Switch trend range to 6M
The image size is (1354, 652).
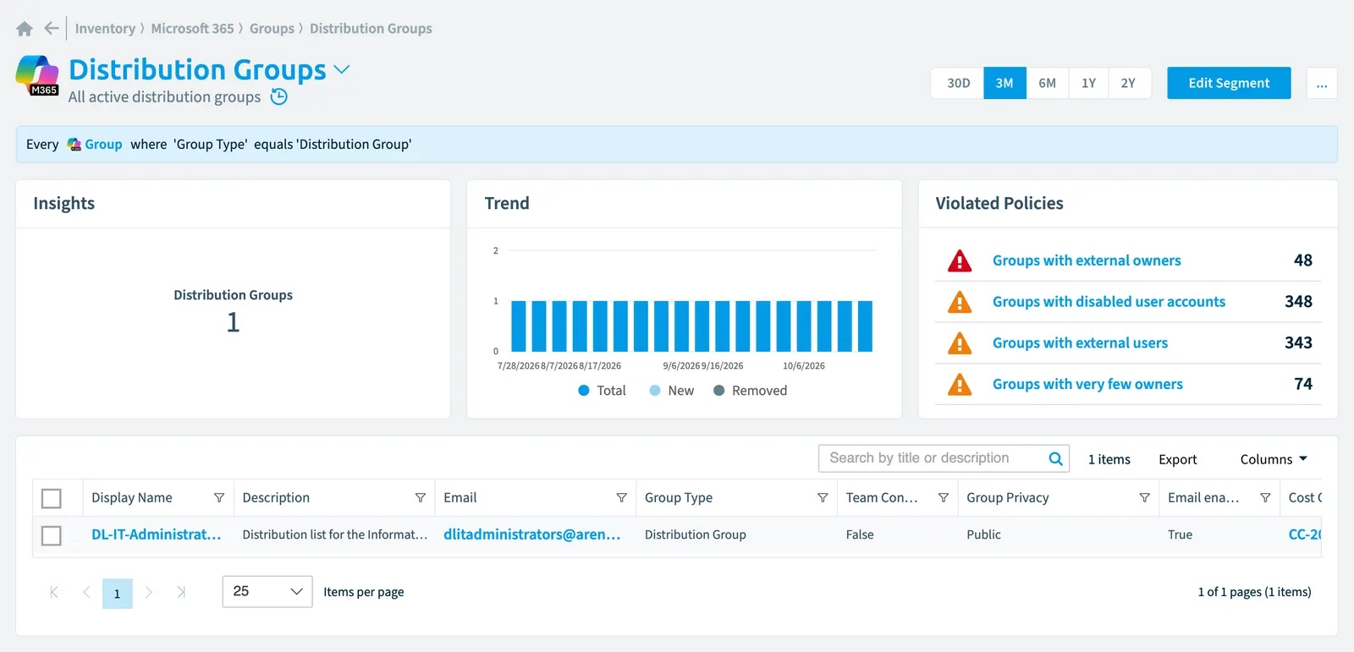point(1048,83)
